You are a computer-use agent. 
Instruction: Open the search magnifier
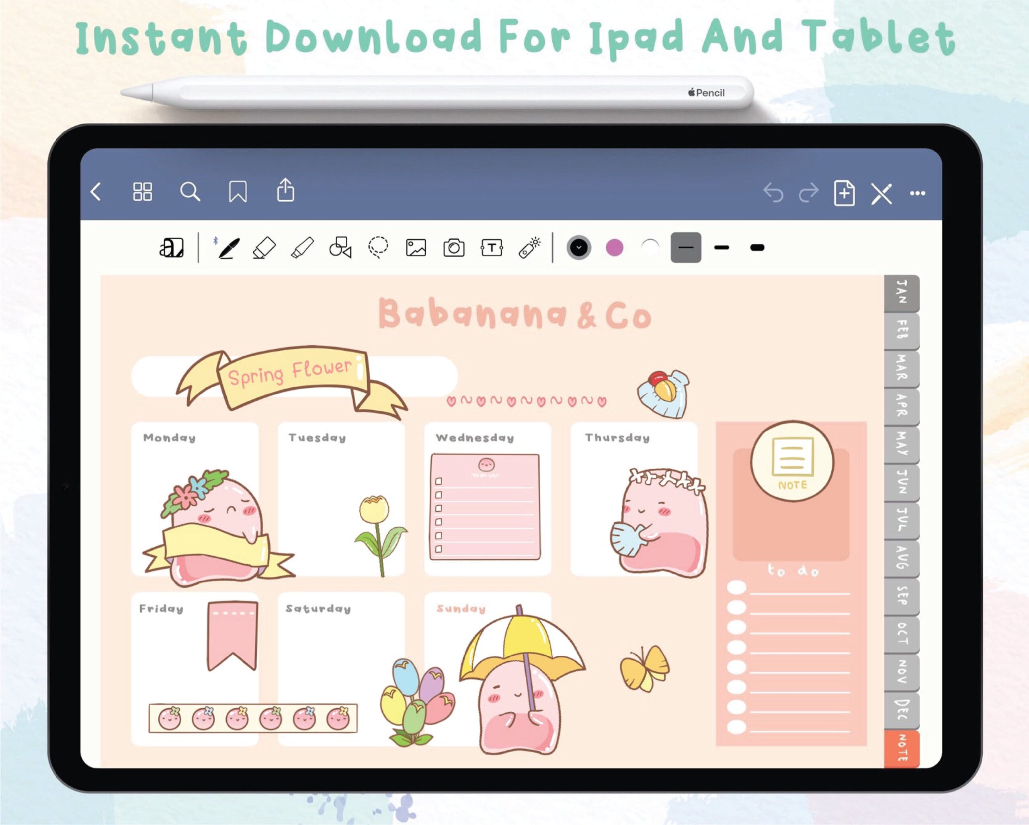coord(190,192)
